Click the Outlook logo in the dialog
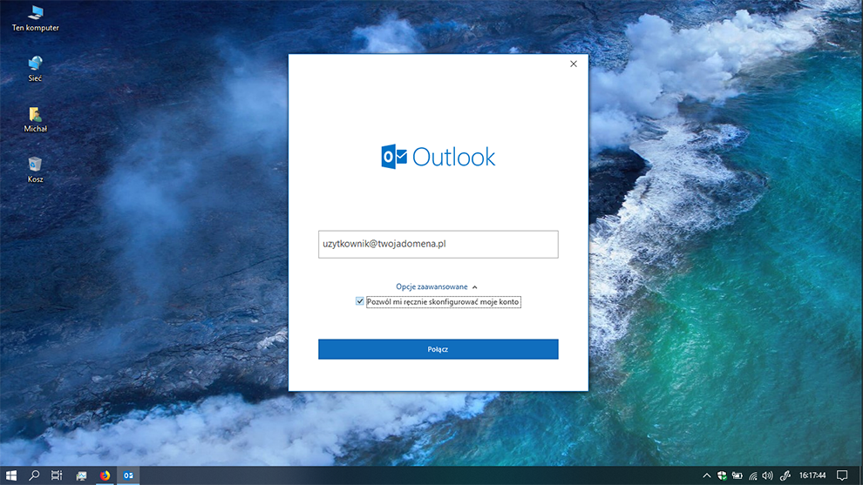 click(438, 157)
